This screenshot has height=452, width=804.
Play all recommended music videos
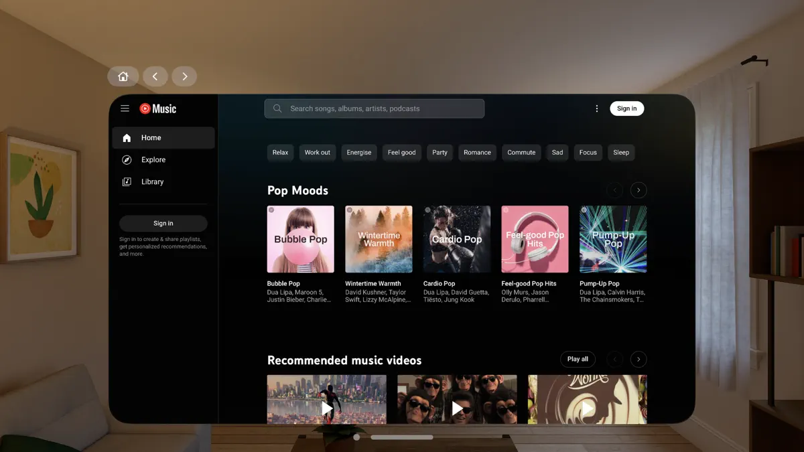click(x=578, y=359)
